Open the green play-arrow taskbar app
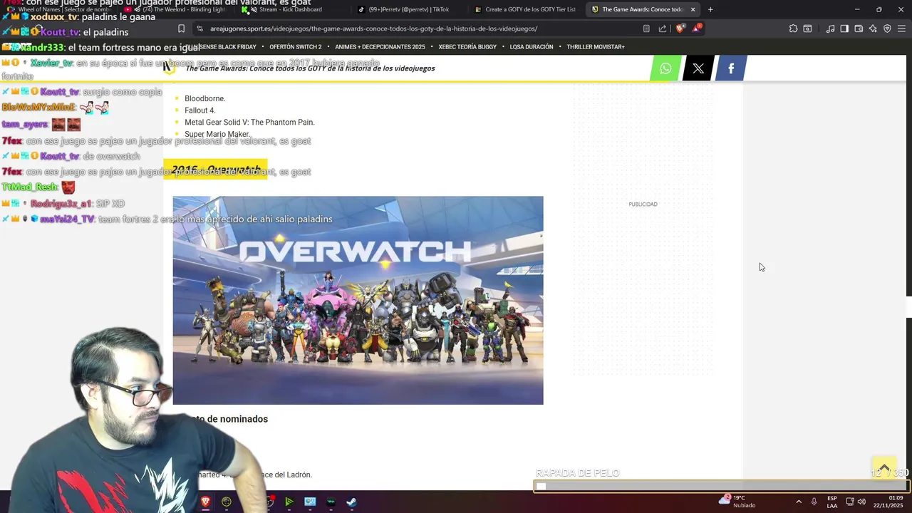This screenshot has height=513, width=912. [x=289, y=502]
